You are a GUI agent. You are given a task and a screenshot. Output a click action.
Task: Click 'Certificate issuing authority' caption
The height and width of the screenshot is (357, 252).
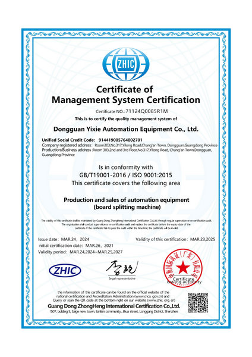pyautogui.click(x=184, y=280)
